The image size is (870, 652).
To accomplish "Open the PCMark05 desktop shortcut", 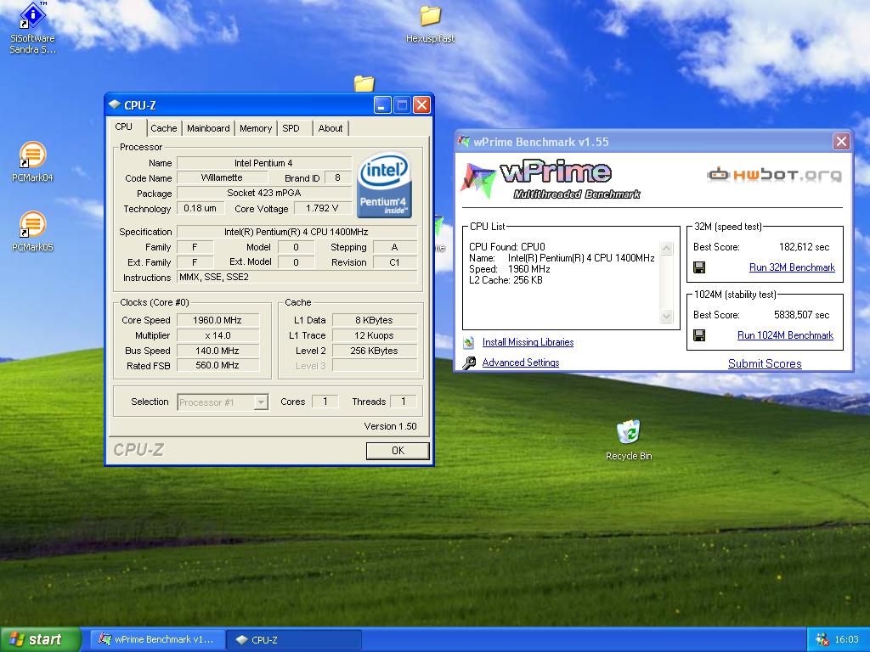I will (x=32, y=231).
